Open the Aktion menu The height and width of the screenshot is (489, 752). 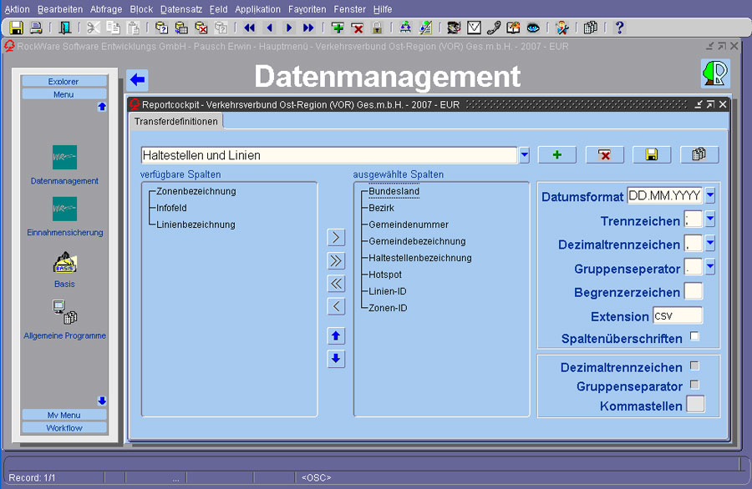point(17,9)
